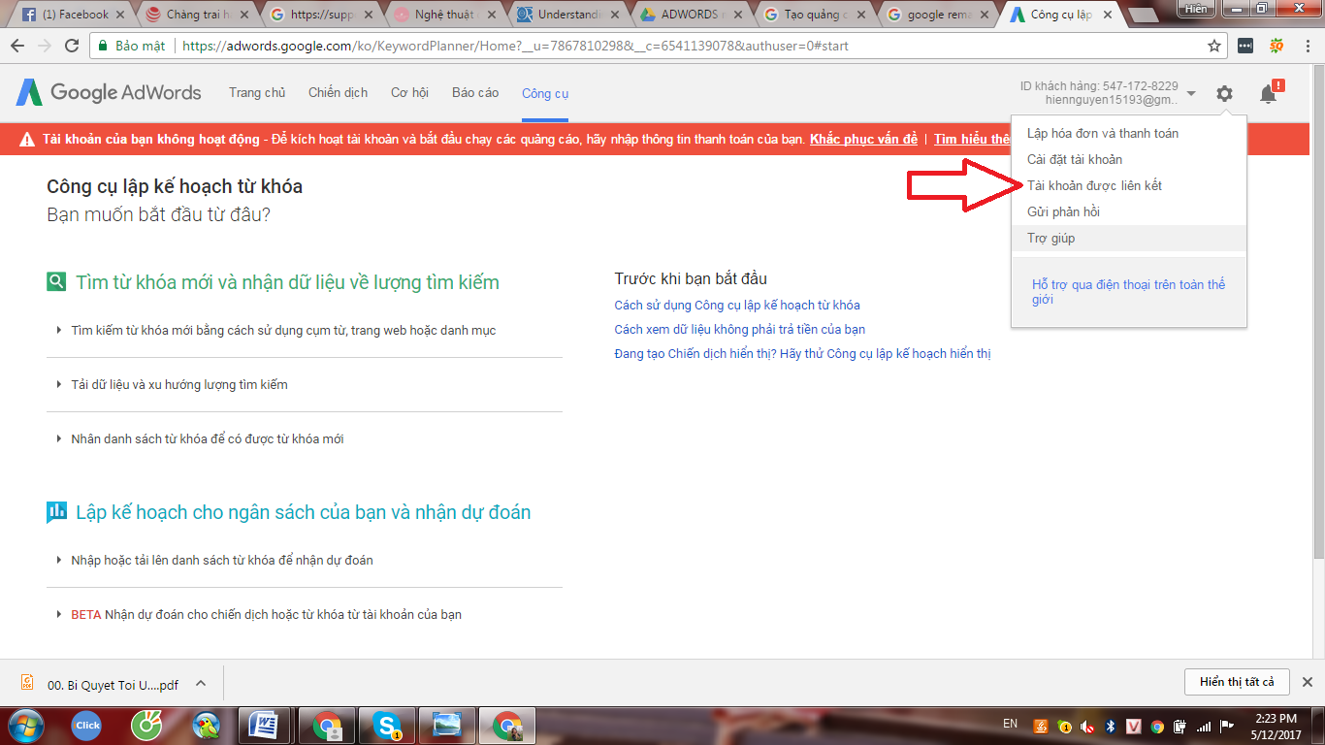Reload the page using refresh icon
Viewport: 1325px width, 745px height.
tap(72, 46)
